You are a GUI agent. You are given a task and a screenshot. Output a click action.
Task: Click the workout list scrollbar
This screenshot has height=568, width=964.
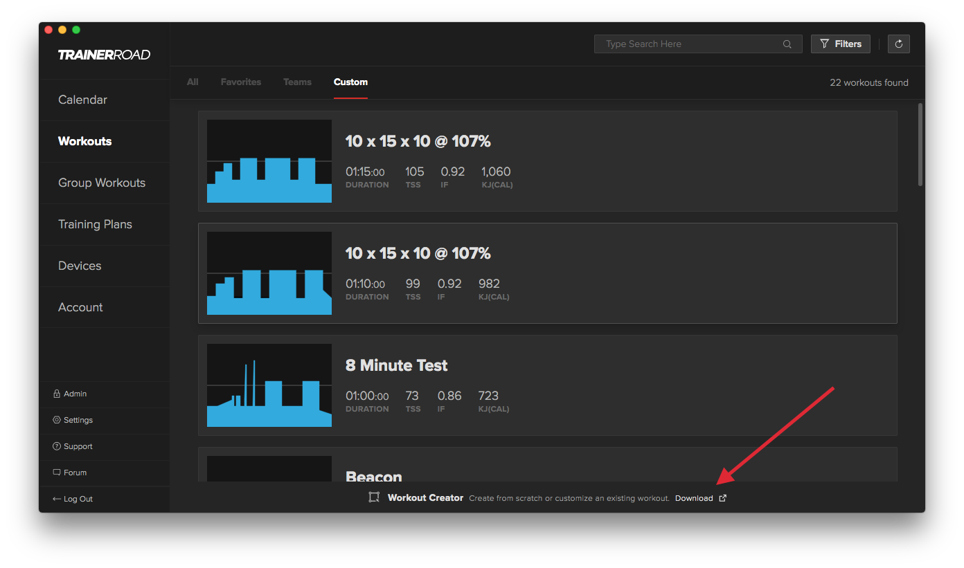point(920,144)
